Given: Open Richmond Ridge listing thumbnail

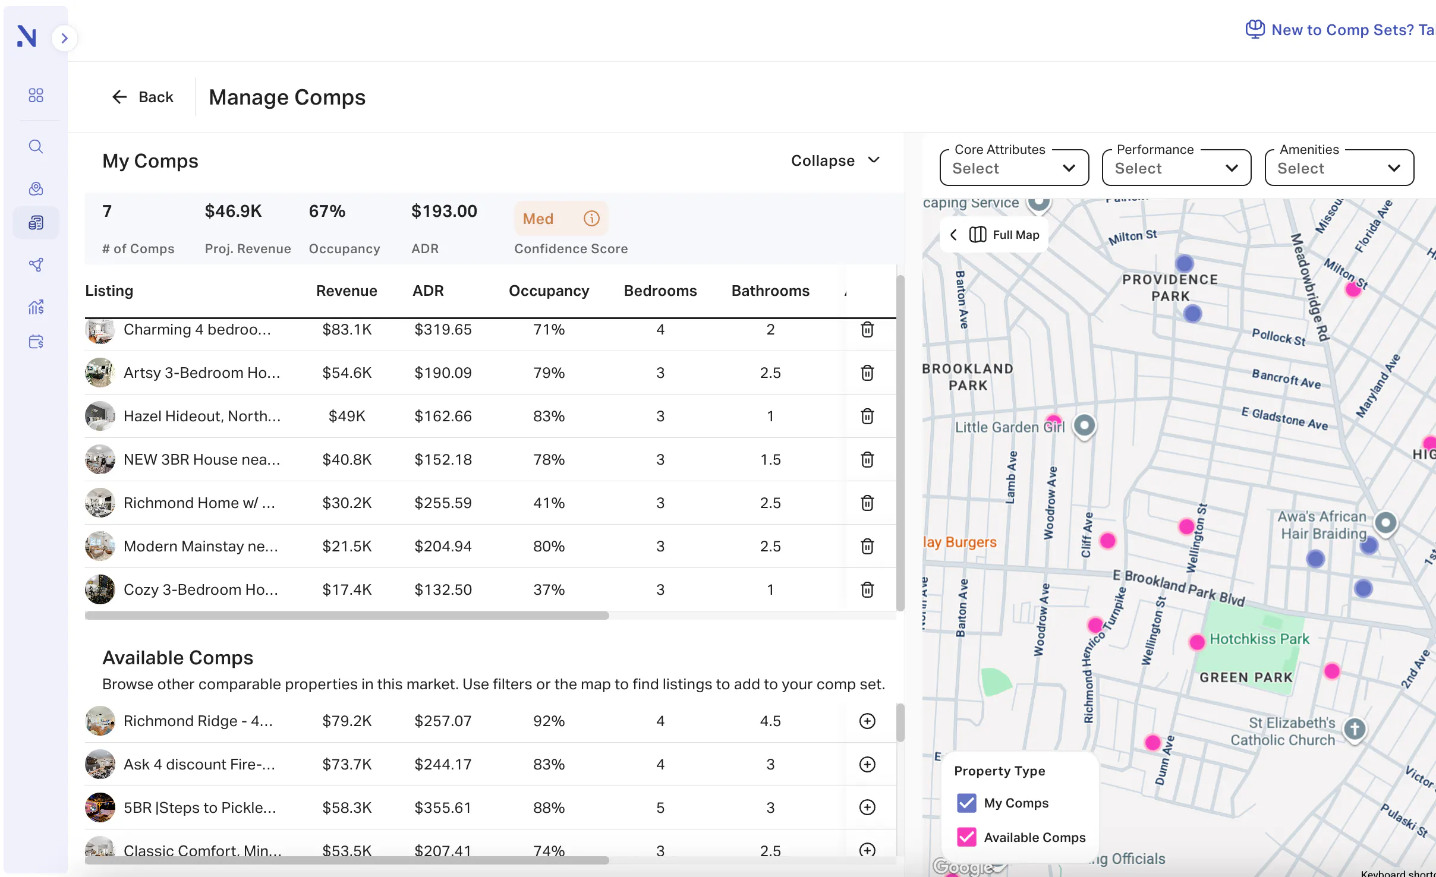Looking at the screenshot, I should (x=100, y=721).
